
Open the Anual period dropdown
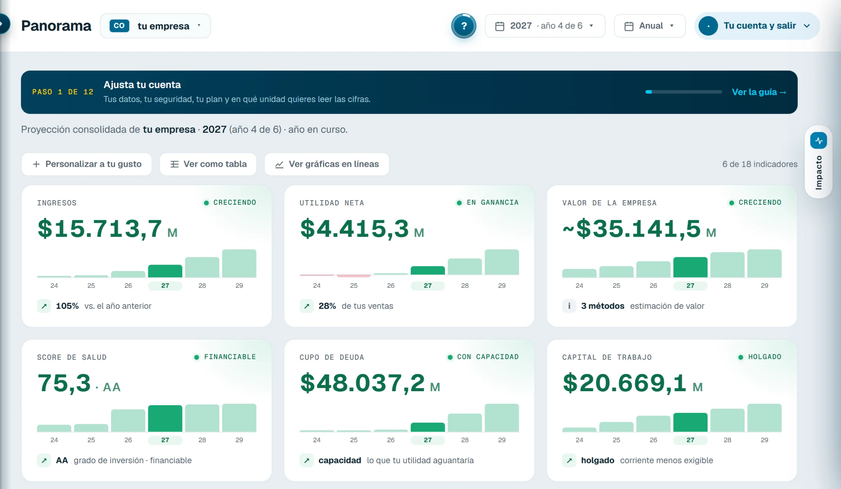click(x=650, y=26)
